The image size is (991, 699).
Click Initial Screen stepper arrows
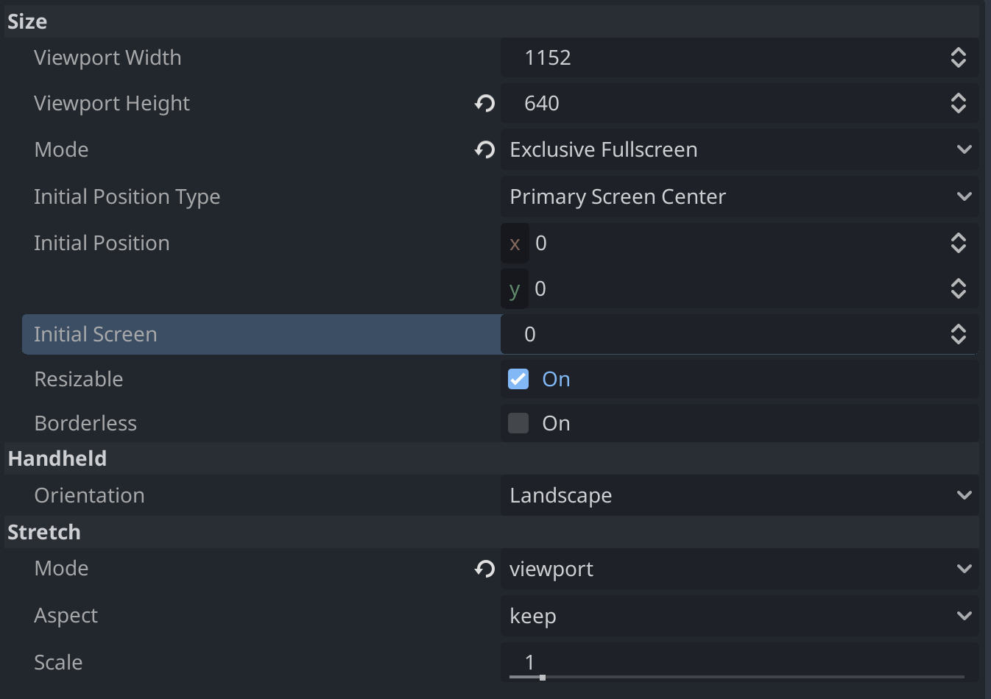[958, 335]
